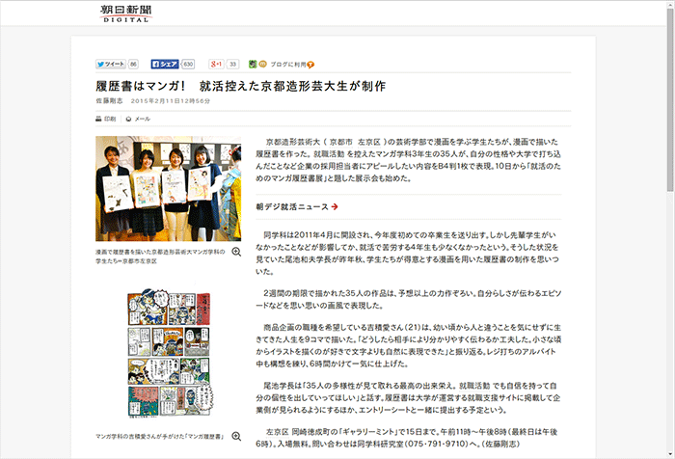The width and height of the screenshot is (675, 459).
Task: Open the 朝デジ就活ニュース link
Action: (x=292, y=207)
